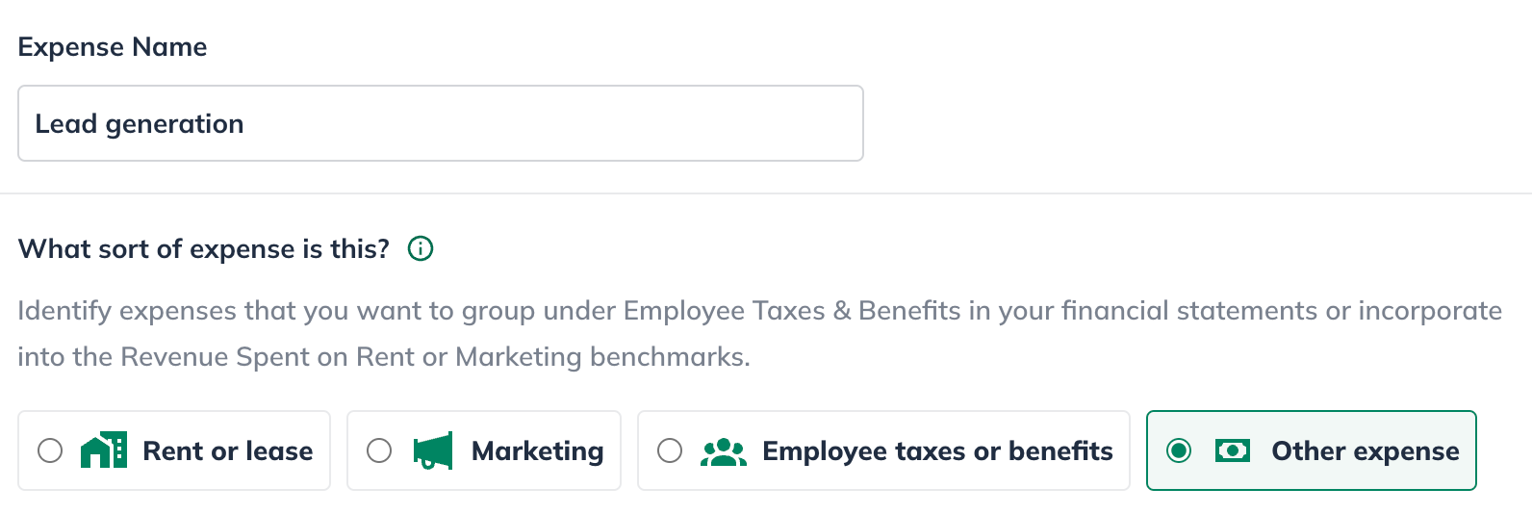Click the selected Other expense radio circle
This screenshot has height=514, width=1532.
coord(1179,450)
